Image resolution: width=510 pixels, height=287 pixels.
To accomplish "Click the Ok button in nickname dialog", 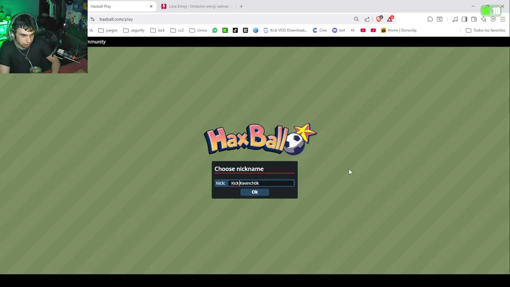I will click(x=255, y=192).
